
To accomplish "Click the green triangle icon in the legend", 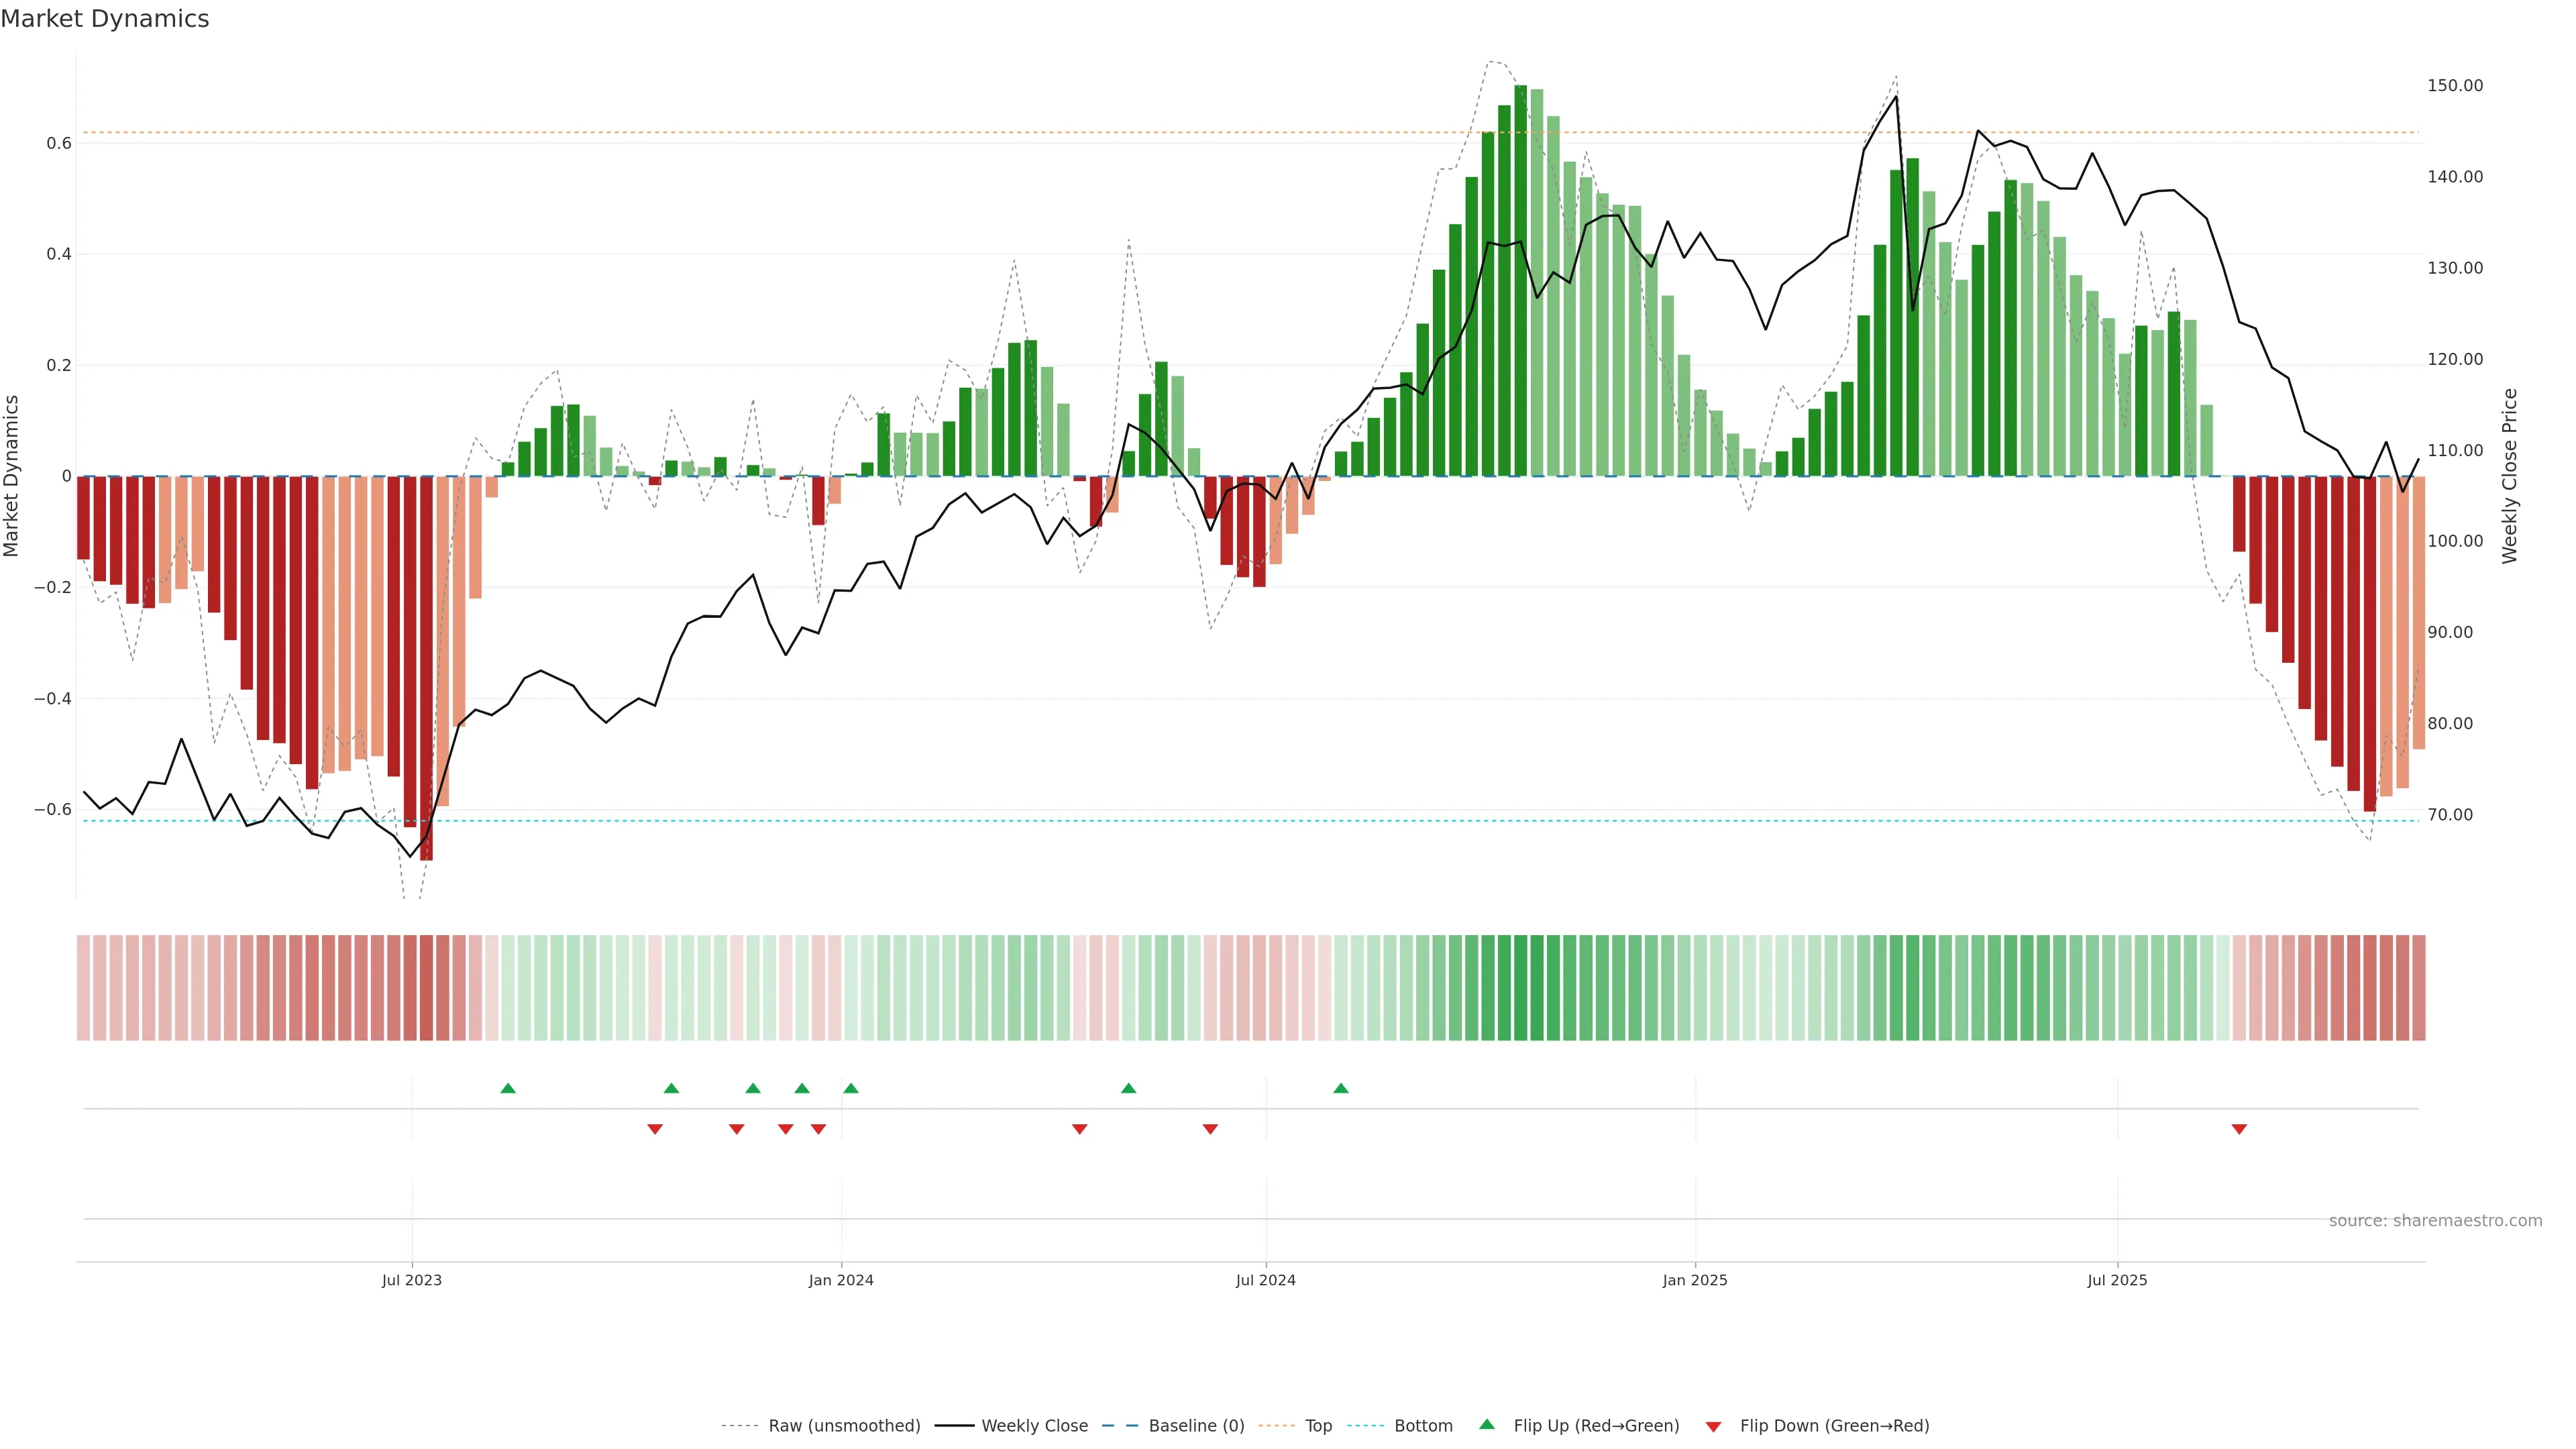I will click(x=1487, y=1424).
